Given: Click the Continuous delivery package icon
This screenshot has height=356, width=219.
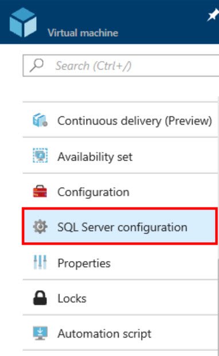Looking at the screenshot, I should [40, 120].
